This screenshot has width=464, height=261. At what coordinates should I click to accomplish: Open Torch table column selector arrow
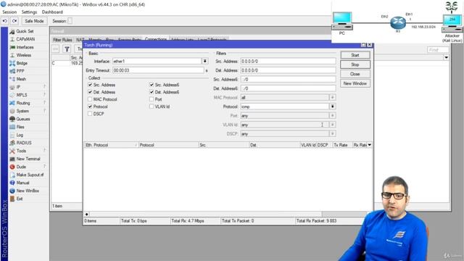click(369, 145)
